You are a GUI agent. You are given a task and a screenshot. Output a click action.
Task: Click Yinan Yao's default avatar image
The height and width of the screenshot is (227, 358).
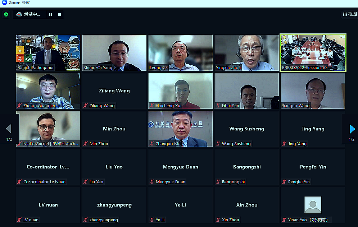coord(313,205)
